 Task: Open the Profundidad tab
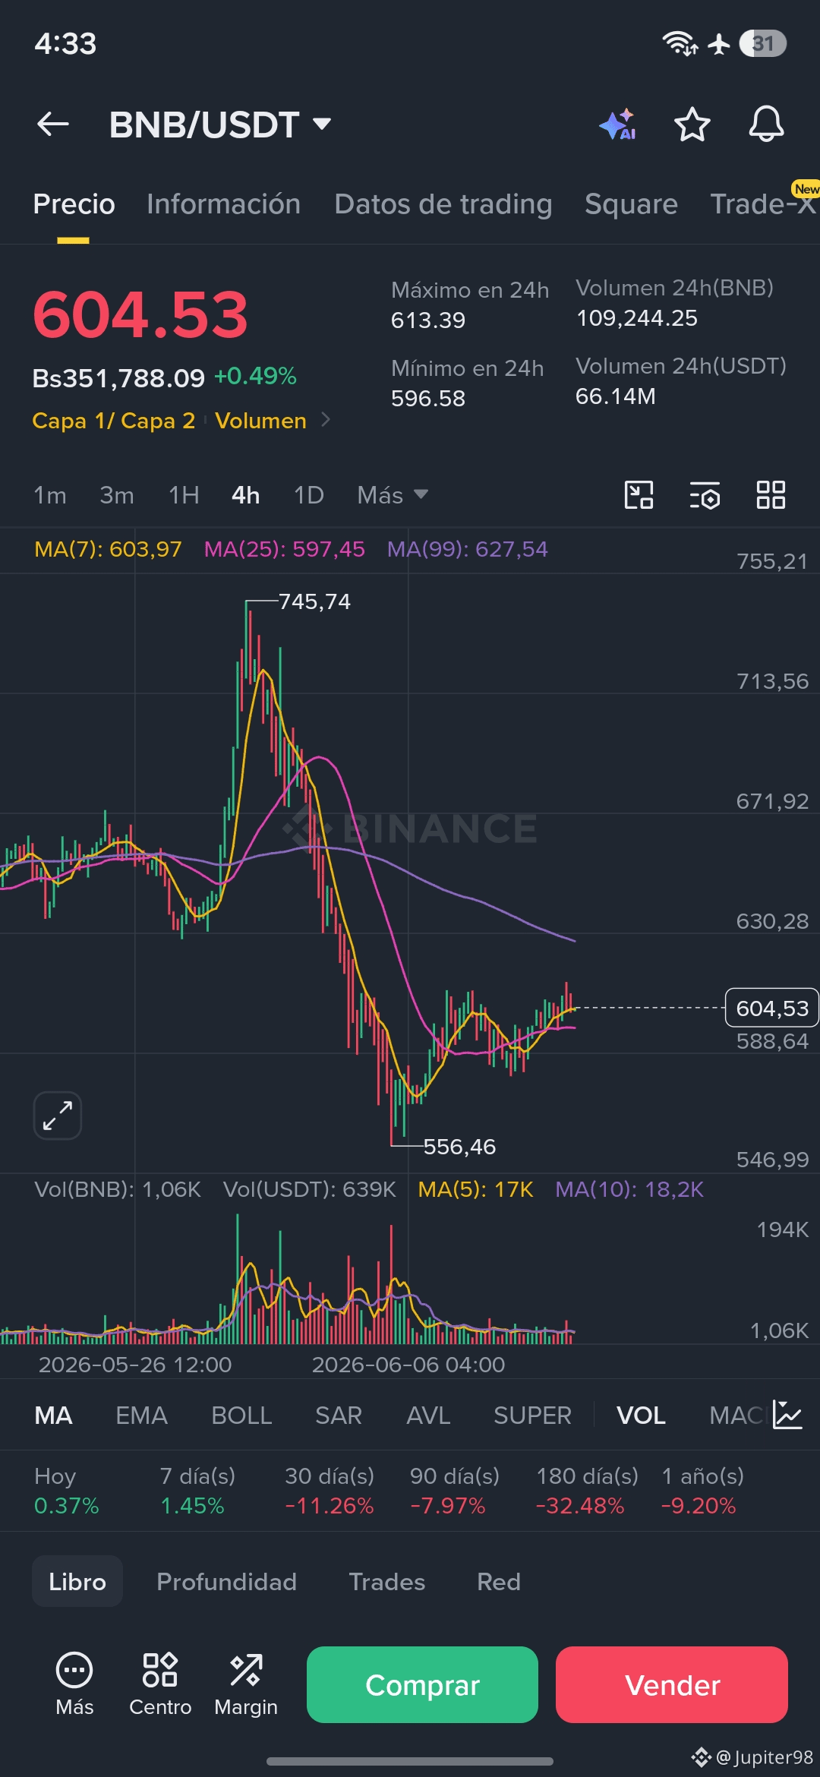click(x=226, y=1581)
